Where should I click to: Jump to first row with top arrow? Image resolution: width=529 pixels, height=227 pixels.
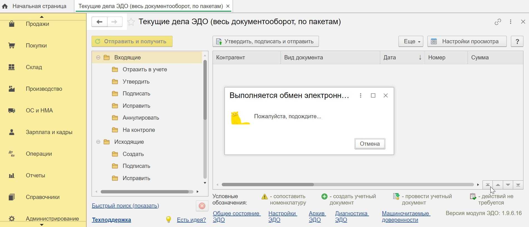pos(488,185)
